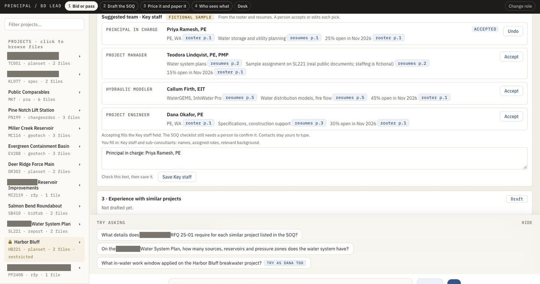Select the MI2119 Reservoir Improvements project
Image resolution: width=540 pixels, height=284 pixels.
coord(44,188)
